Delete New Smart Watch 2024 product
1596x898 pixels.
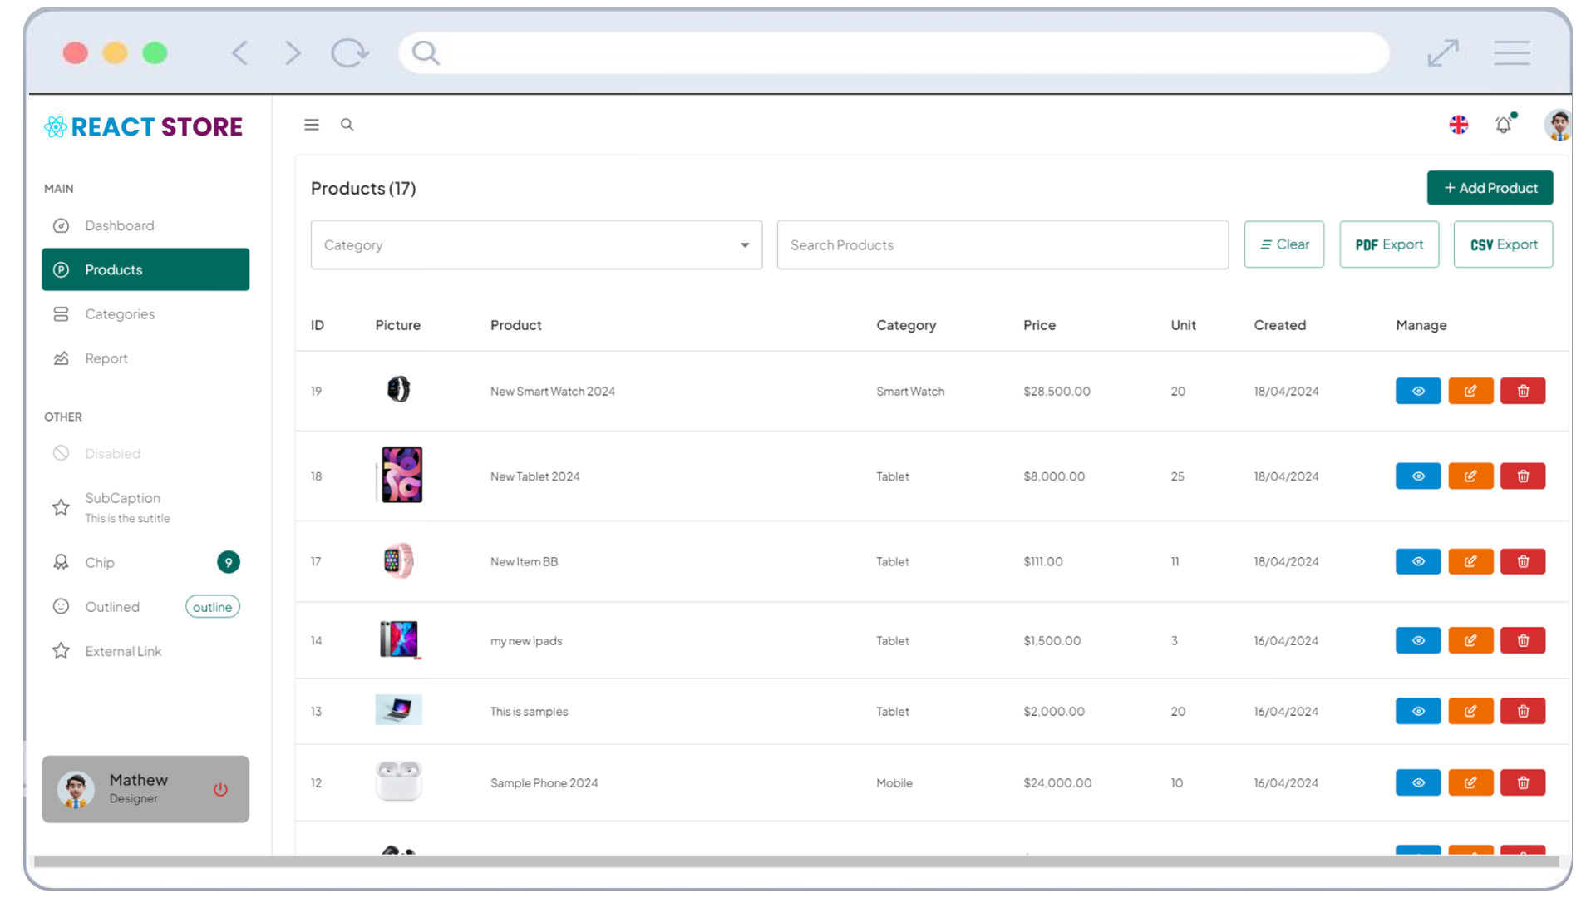click(1523, 391)
